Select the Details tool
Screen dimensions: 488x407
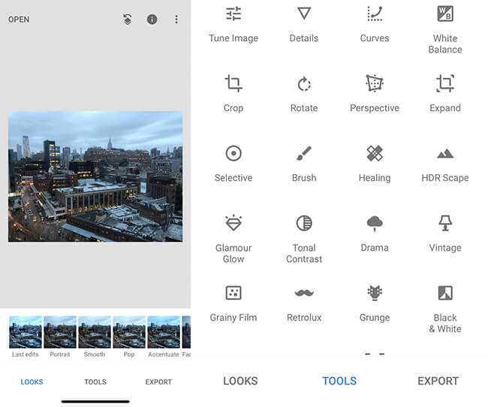[x=304, y=25]
